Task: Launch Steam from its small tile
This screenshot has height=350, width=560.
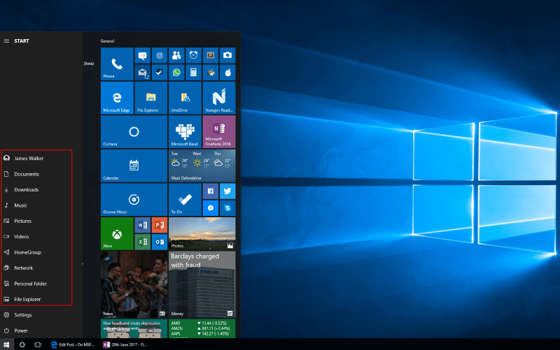Action: pyautogui.click(x=160, y=73)
